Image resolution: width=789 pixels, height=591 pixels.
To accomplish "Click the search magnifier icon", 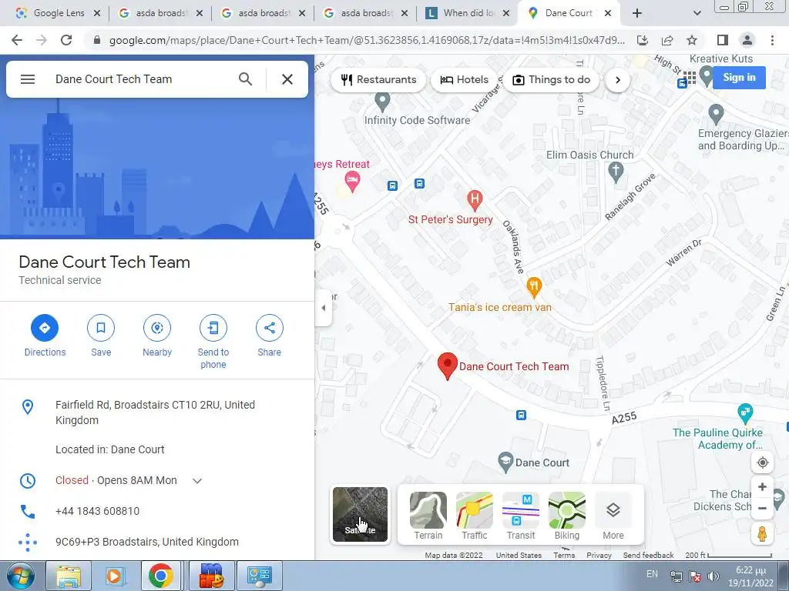I will click(x=245, y=79).
